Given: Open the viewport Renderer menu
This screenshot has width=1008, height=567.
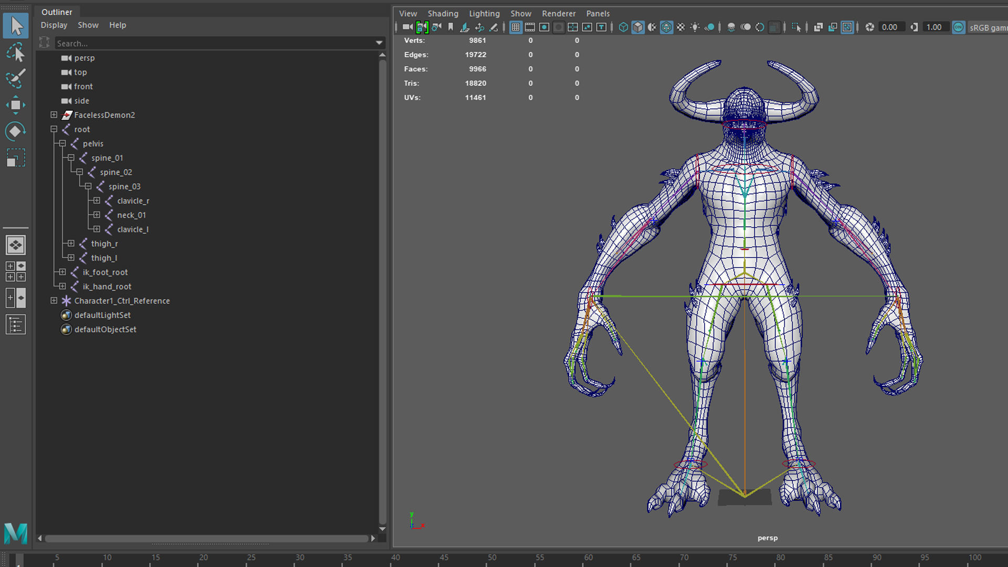Looking at the screenshot, I should pos(559,14).
